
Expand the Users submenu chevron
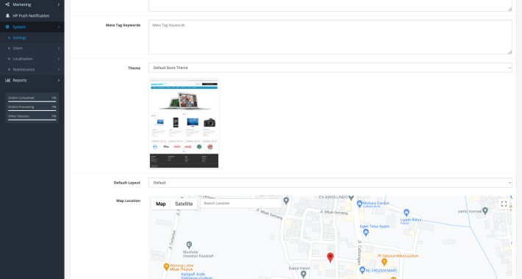[x=59, y=48]
